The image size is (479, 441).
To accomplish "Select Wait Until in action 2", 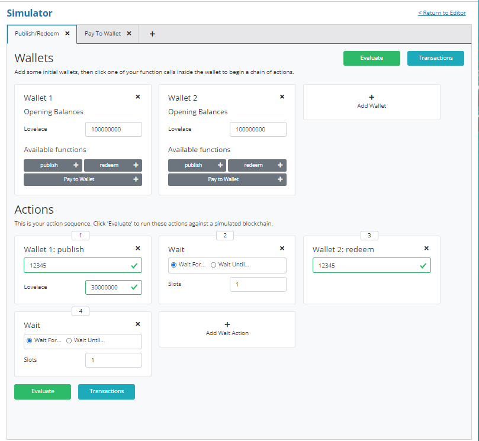I will tap(214, 265).
